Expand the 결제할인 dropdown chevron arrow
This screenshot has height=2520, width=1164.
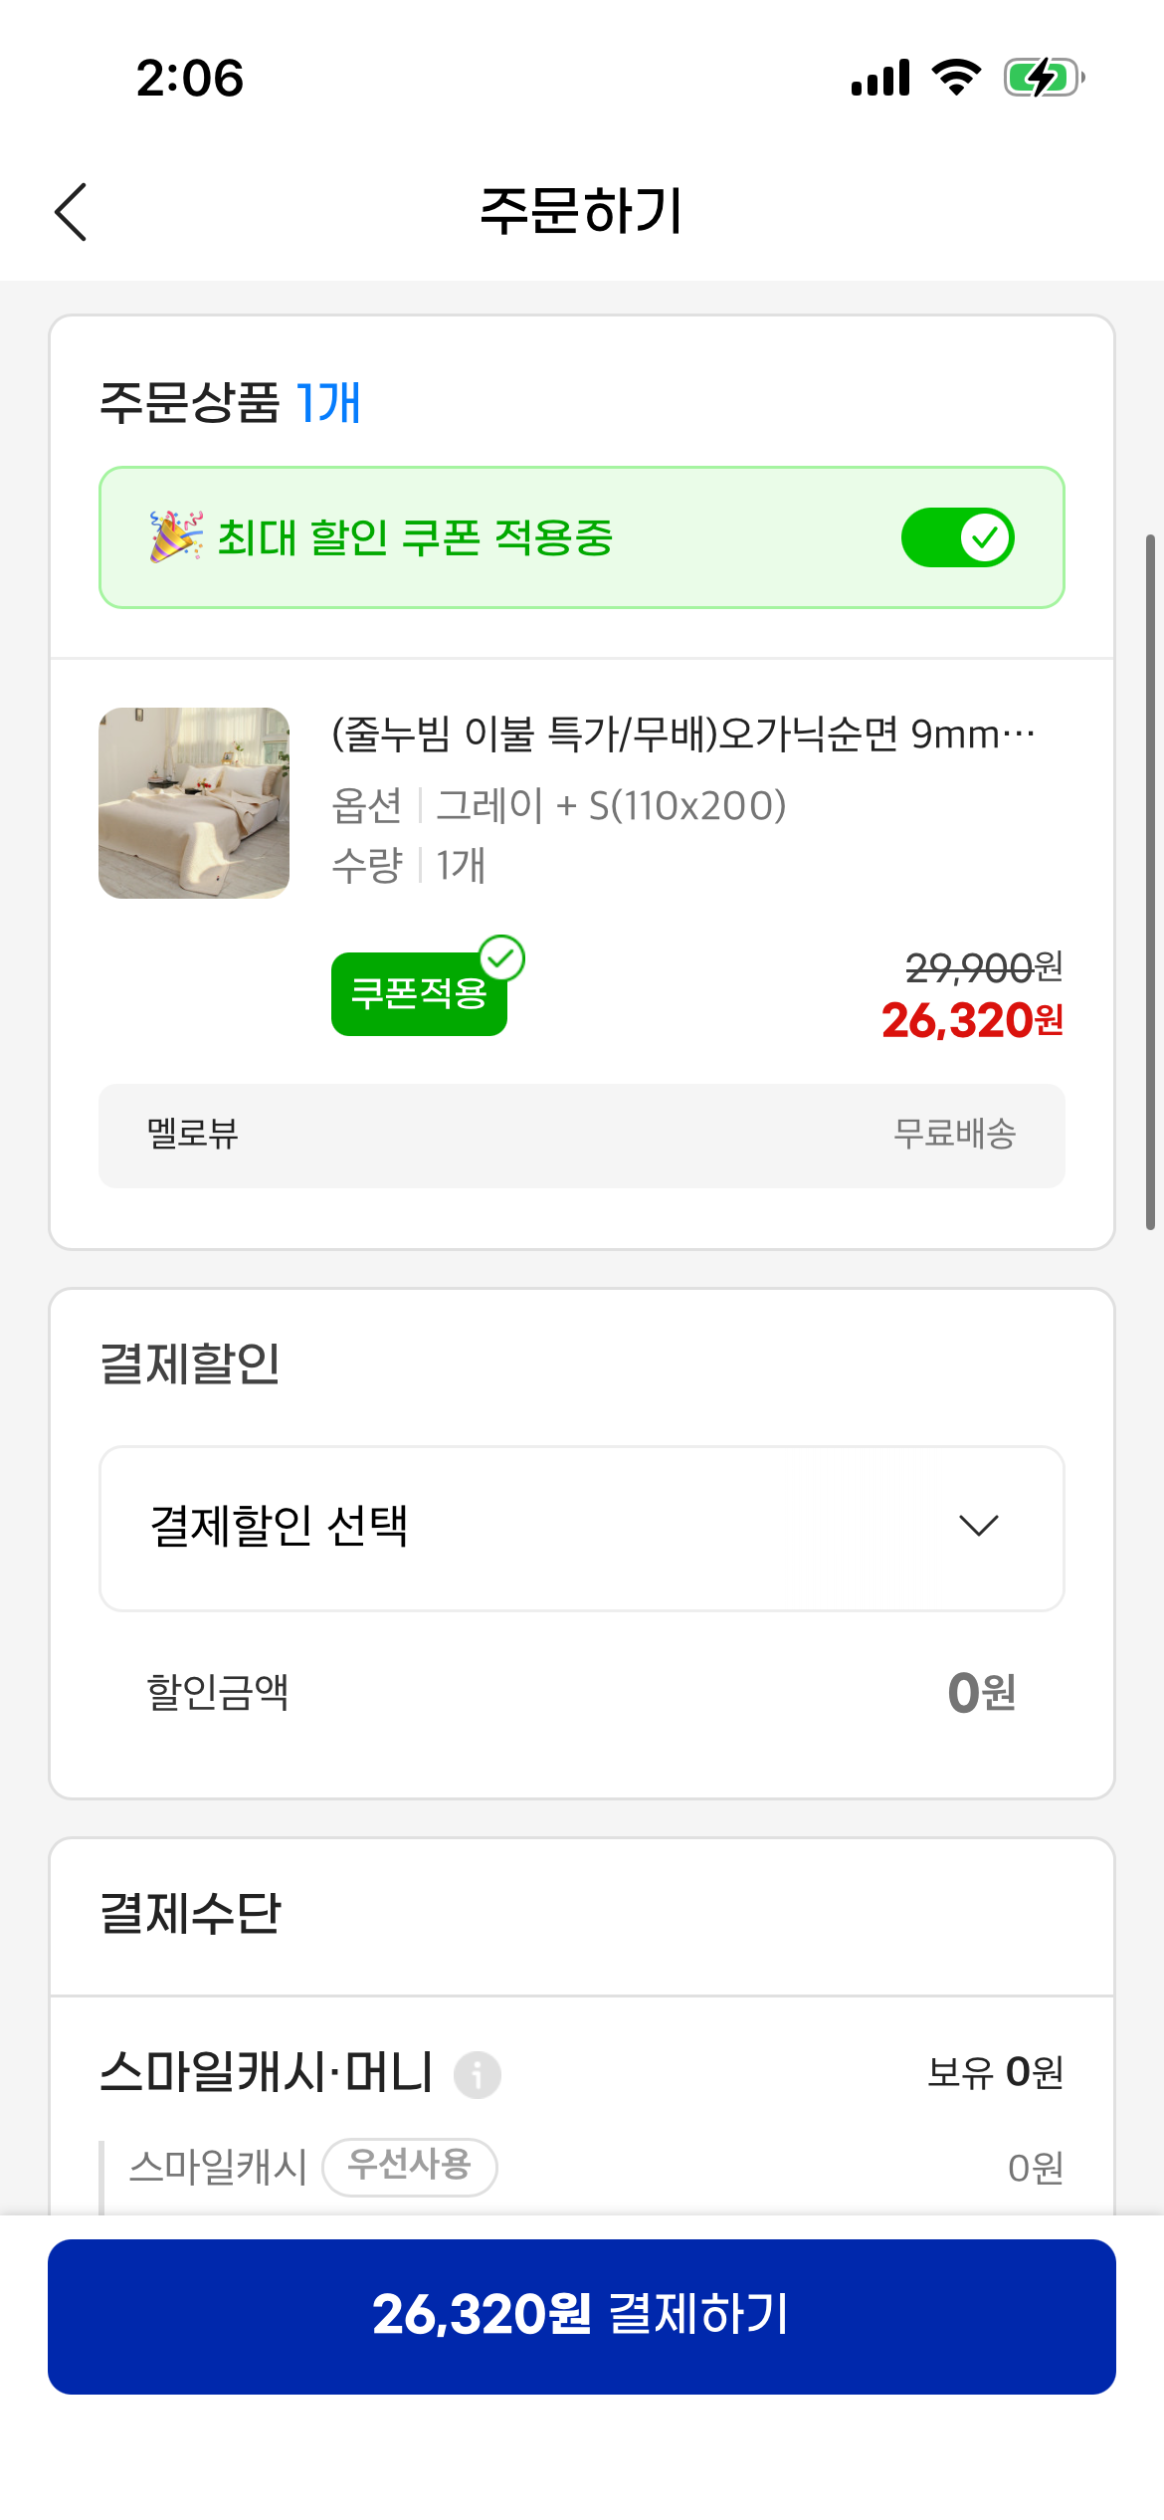979,1526
